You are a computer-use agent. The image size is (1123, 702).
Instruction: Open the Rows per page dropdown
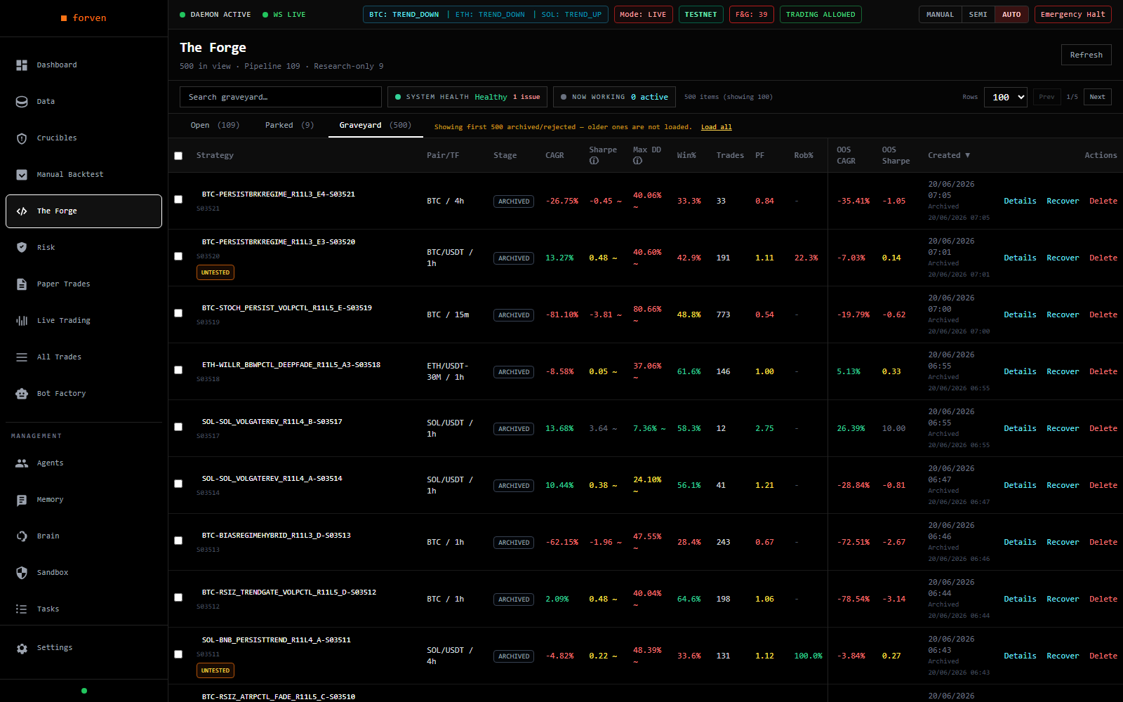(1005, 98)
